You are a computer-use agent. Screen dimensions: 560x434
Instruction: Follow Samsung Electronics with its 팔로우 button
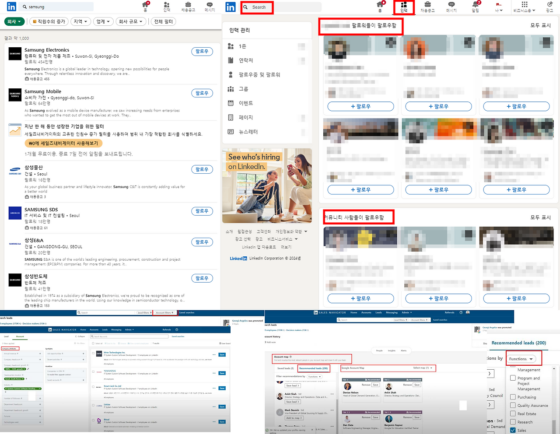pyautogui.click(x=202, y=52)
